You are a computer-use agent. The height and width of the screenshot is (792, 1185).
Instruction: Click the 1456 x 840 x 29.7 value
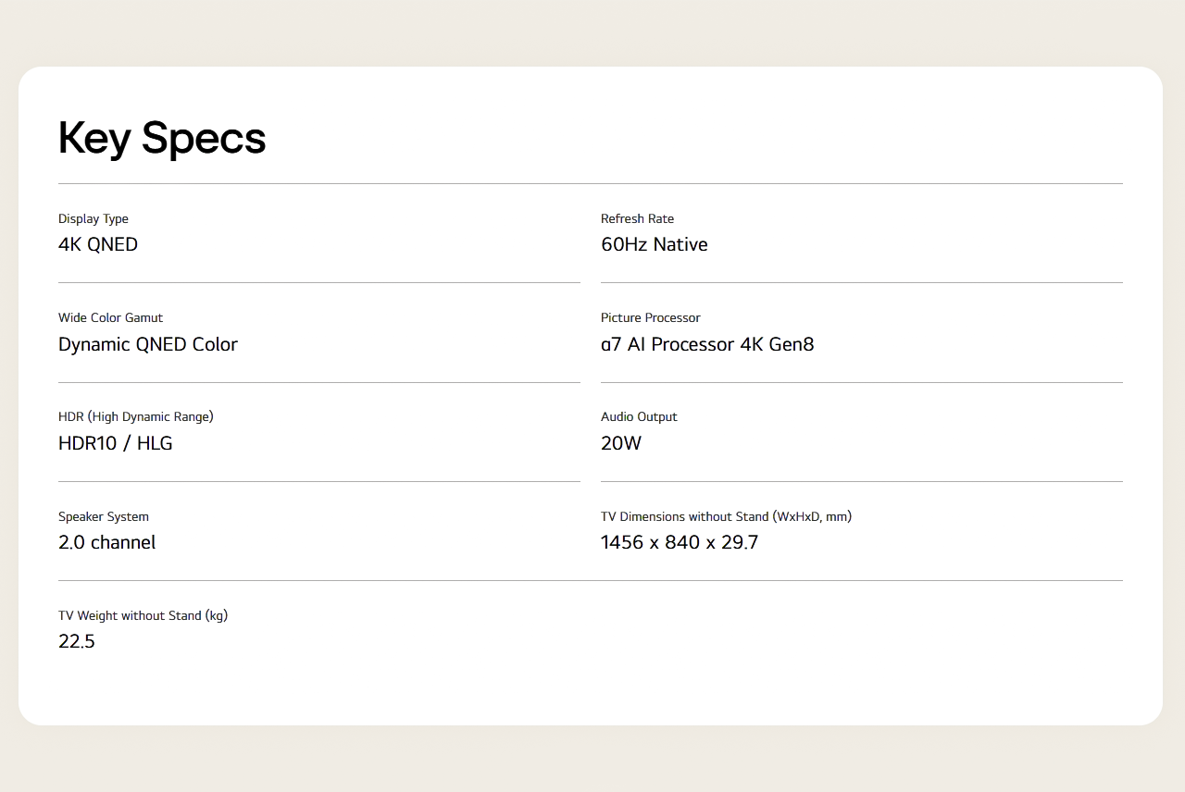tap(680, 542)
